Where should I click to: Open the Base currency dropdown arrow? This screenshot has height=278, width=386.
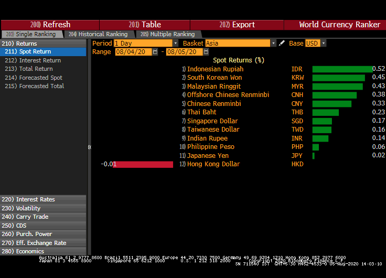pos(323,44)
